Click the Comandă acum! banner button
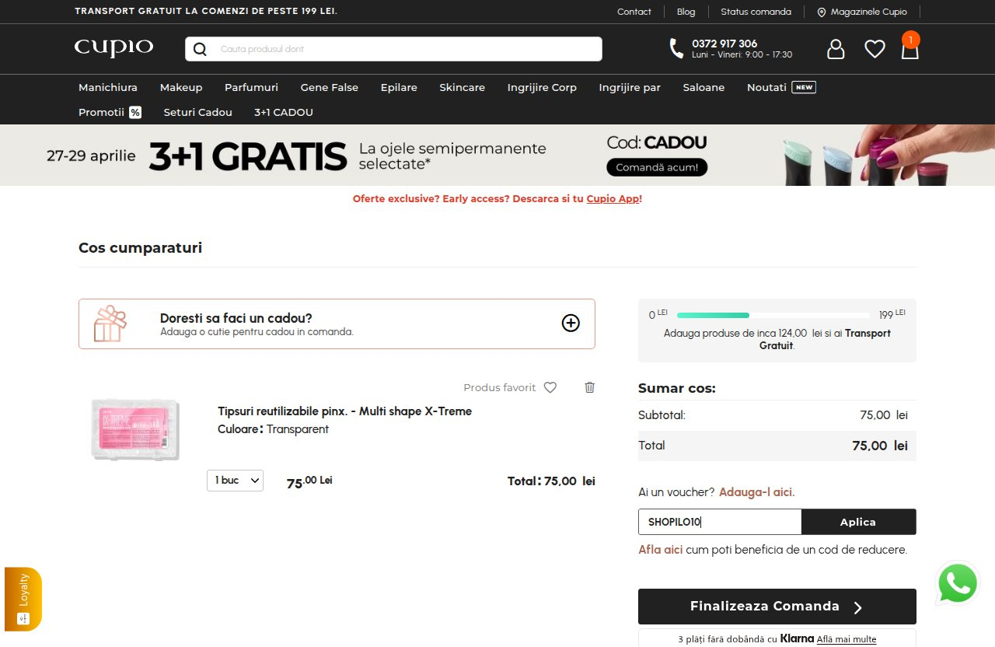The image size is (995, 647). click(657, 167)
